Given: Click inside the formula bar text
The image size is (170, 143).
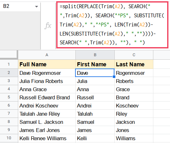Looking at the screenshot, I should pos(112,25).
